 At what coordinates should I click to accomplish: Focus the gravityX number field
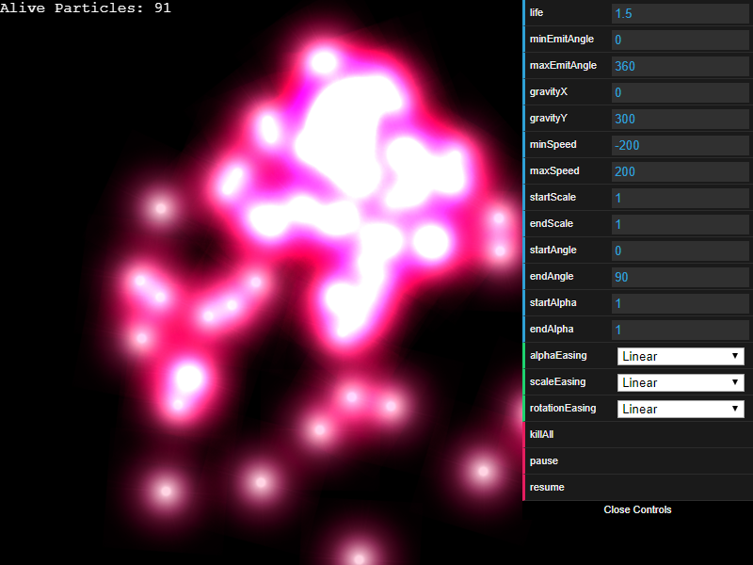[680, 92]
